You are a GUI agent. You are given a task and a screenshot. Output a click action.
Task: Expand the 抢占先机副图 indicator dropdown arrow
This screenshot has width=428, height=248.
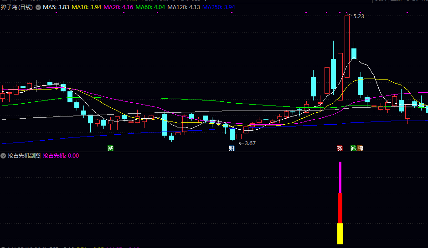[4, 156]
